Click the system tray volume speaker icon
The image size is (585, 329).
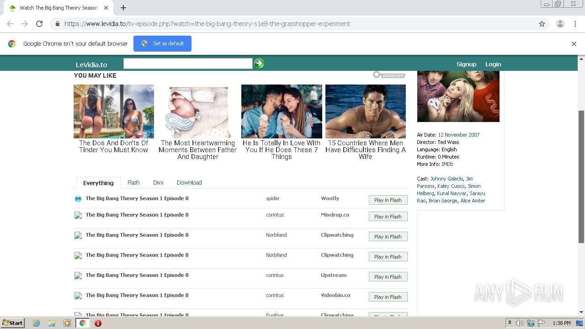click(x=520, y=323)
